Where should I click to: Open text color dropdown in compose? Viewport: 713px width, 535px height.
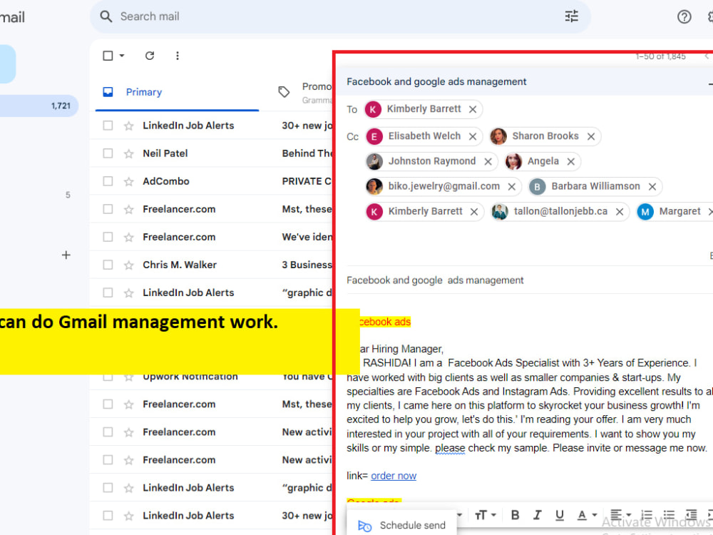[587, 515]
